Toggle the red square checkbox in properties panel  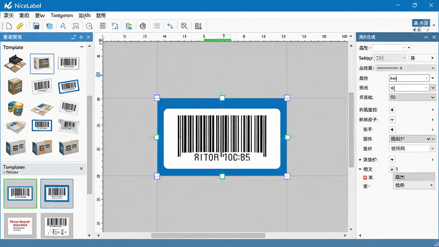click(365, 178)
